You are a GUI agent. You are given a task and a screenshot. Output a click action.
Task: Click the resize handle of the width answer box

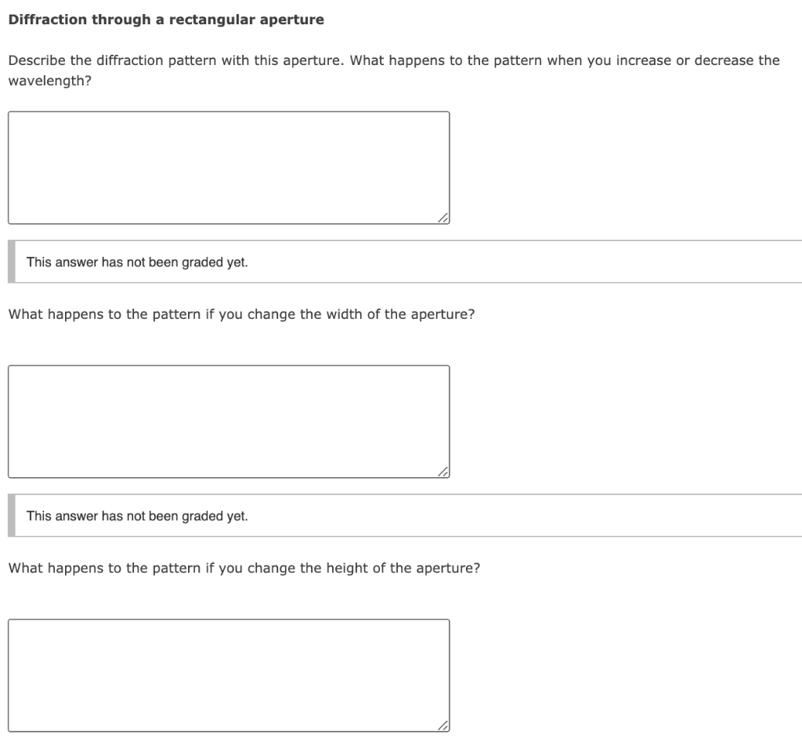coord(443,471)
